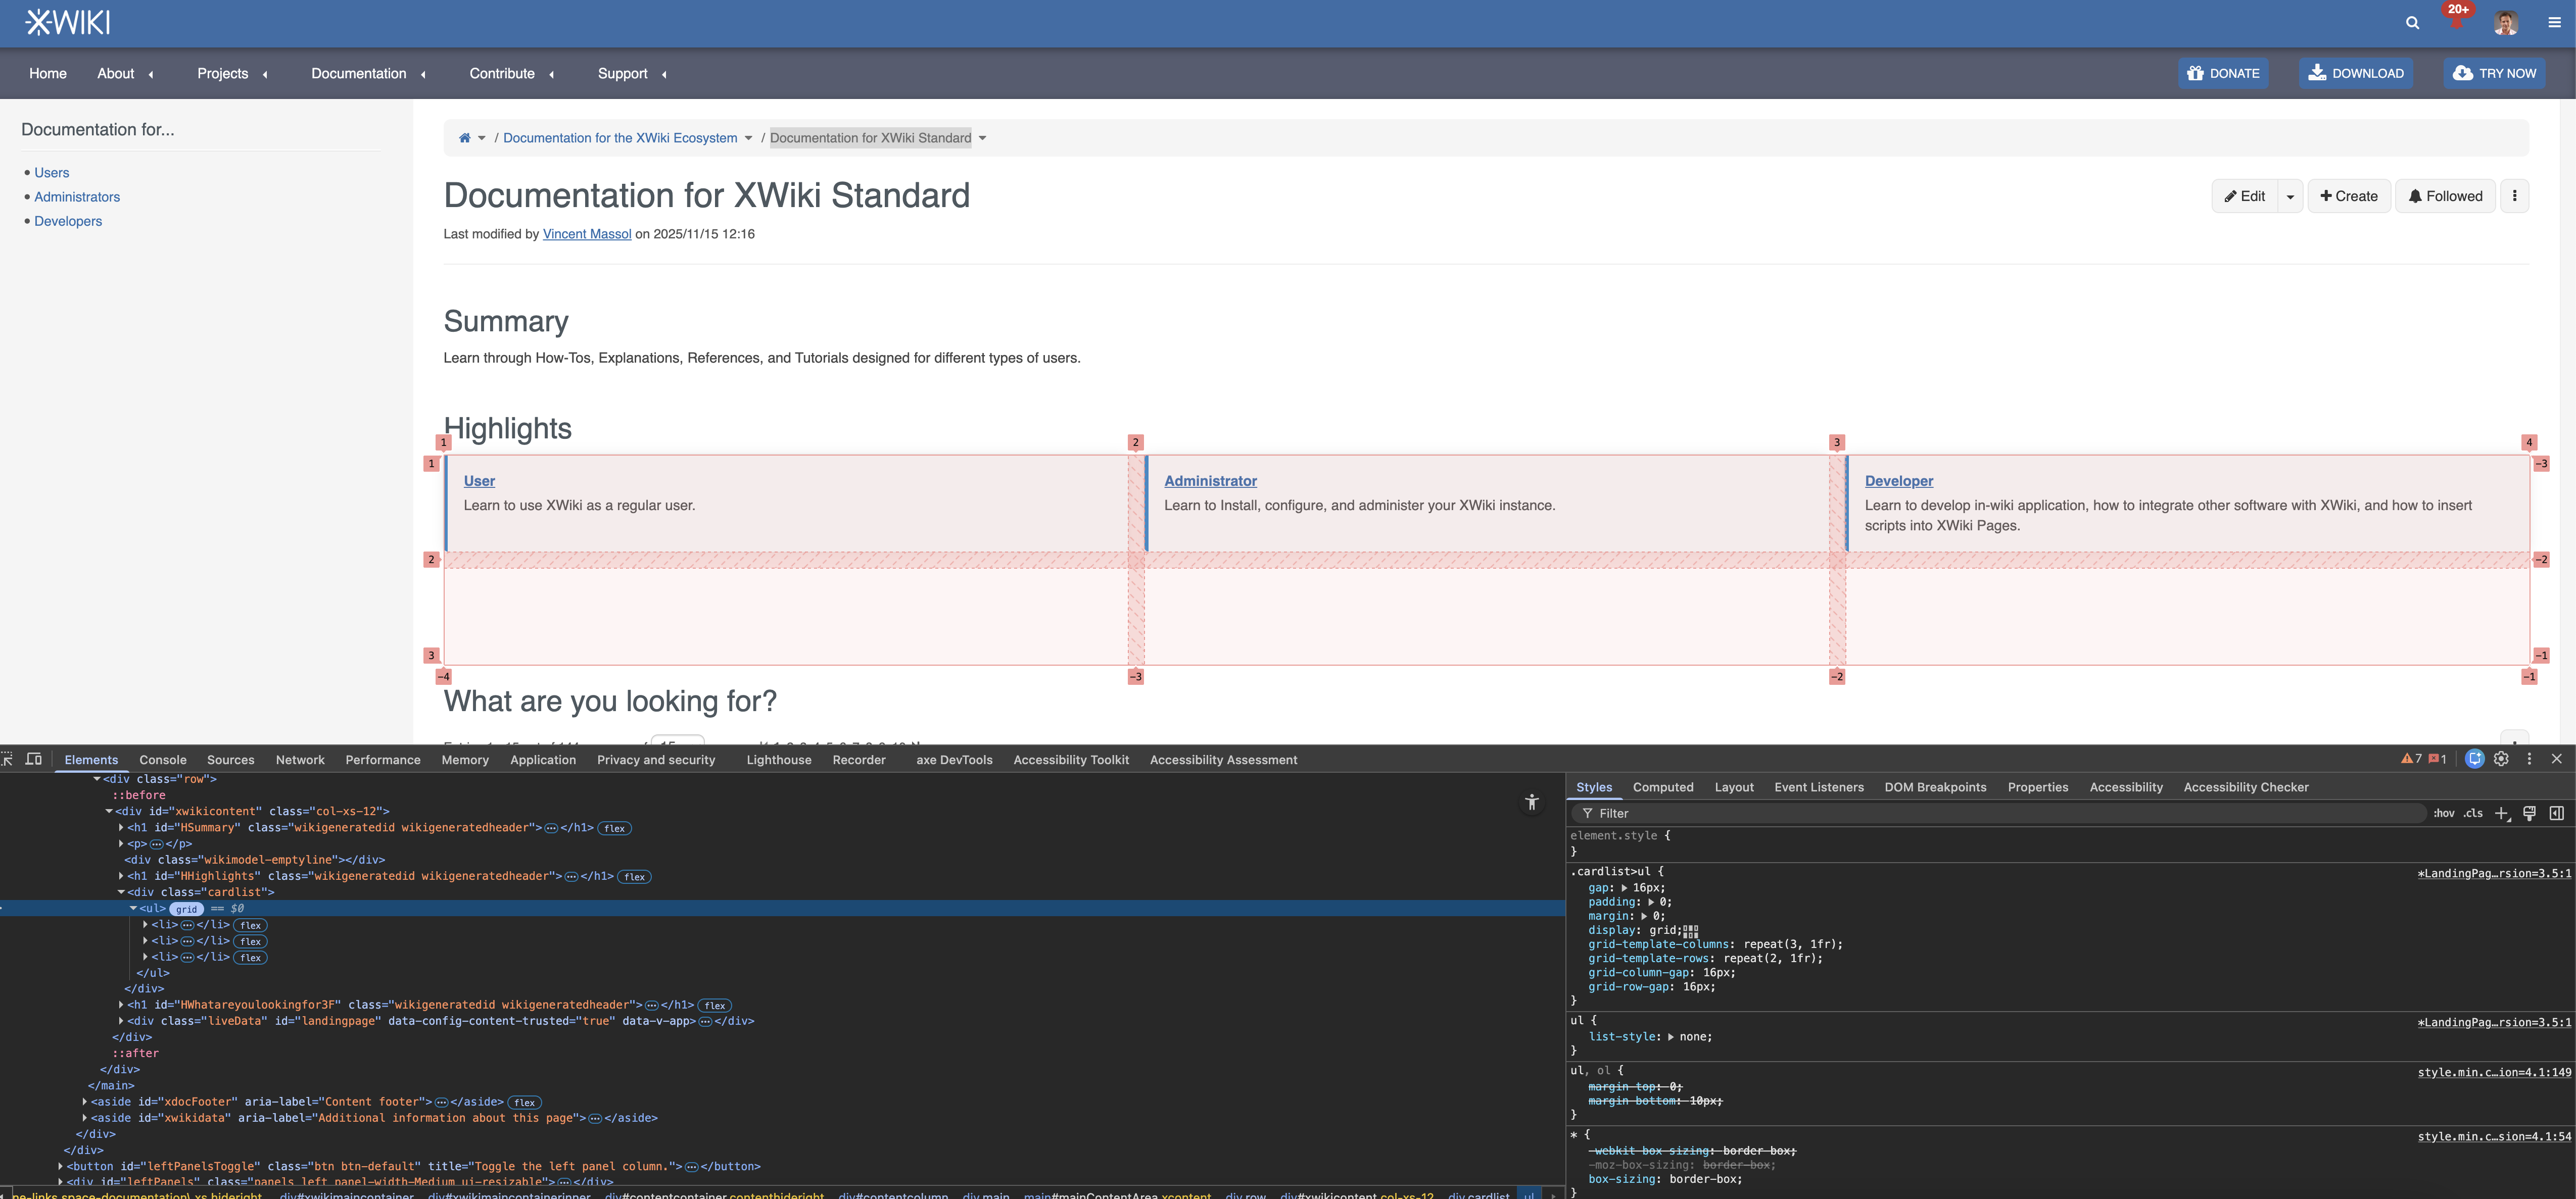Open the dropdown arrow next to Edit
Screen dimensions: 2576x1199
tap(2290, 197)
